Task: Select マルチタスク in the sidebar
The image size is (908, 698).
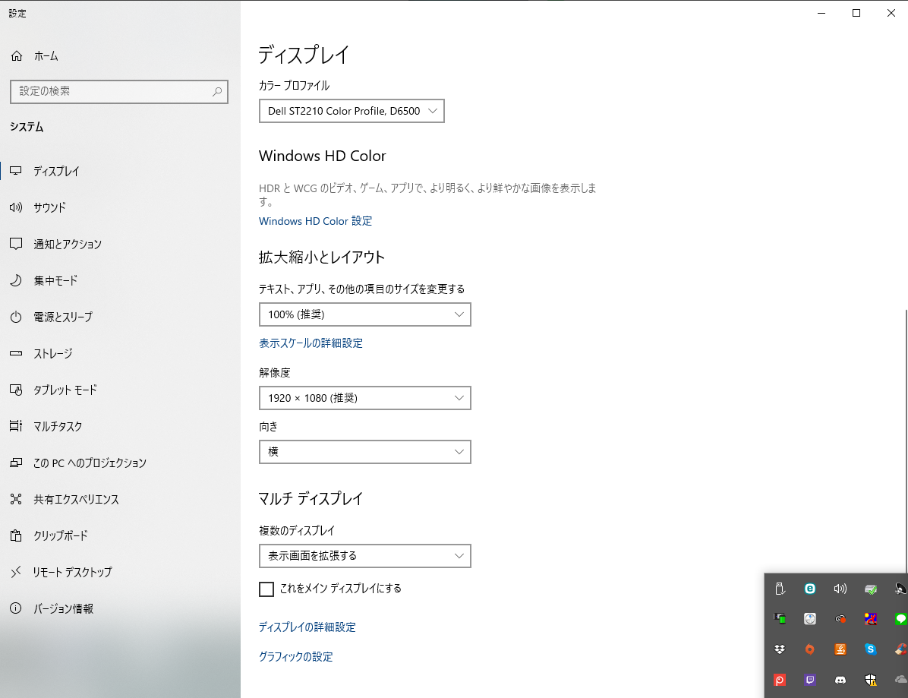Action: [x=58, y=426]
